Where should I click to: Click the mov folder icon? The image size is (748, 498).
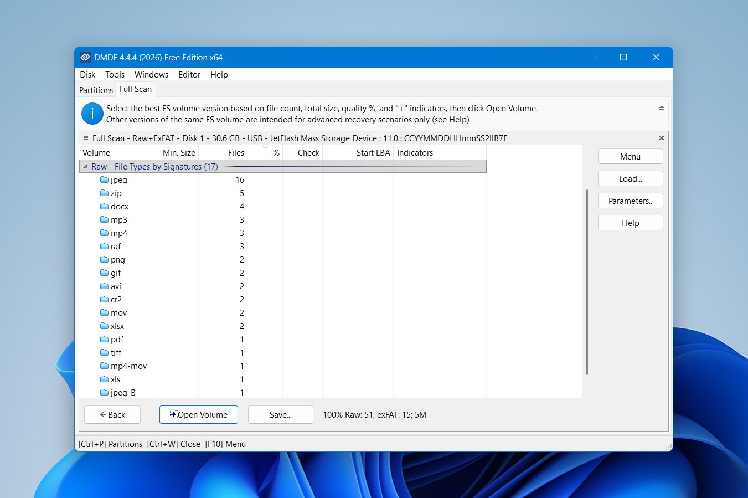(x=104, y=312)
